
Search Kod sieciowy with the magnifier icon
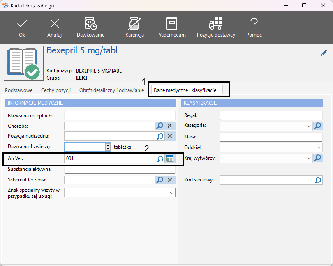pyautogui.click(x=318, y=180)
